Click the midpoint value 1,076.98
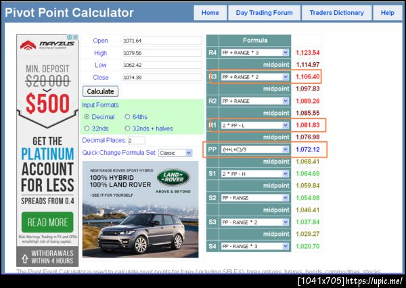This screenshot has width=406, height=288. click(308, 137)
